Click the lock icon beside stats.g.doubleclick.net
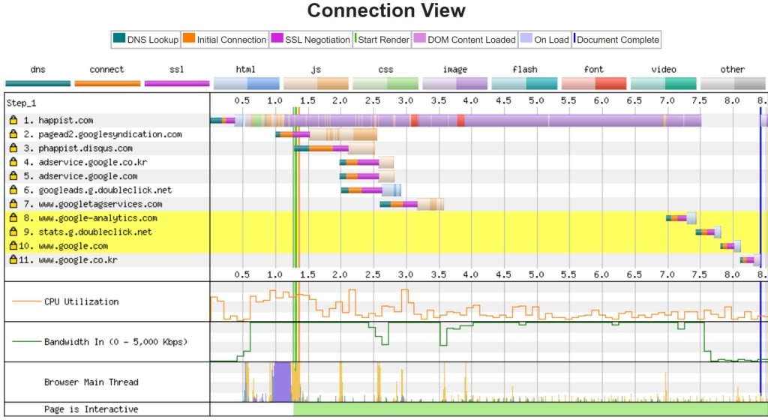This screenshot has height=420, width=768. pos(13,232)
